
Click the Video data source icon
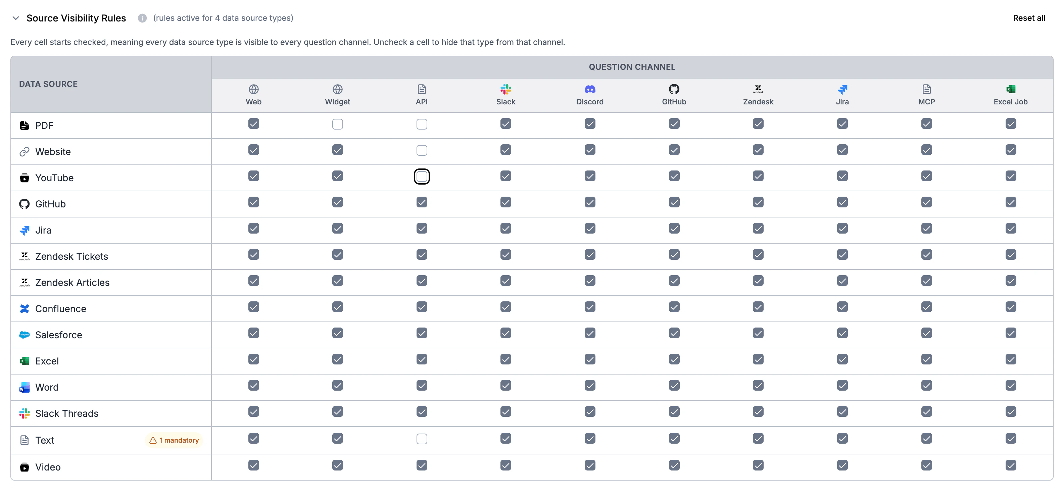click(x=24, y=467)
